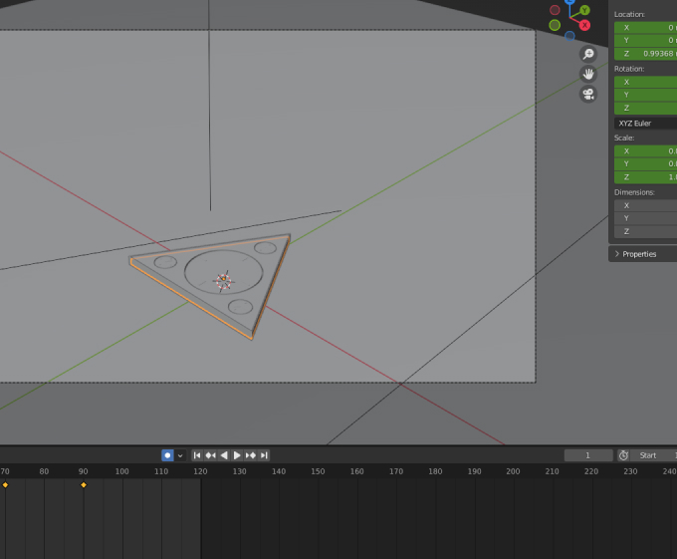Click the Rotation Y field
The width and height of the screenshot is (677, 559).
pos(645,95)
